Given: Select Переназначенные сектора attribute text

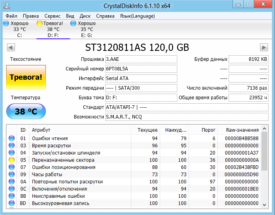Looking at the screenshot, I should tap(63, 160).
